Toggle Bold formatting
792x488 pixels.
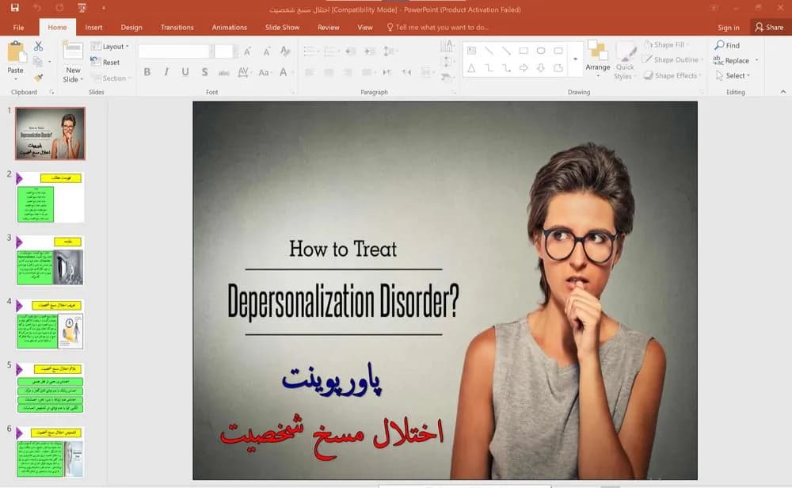[147, 72]
